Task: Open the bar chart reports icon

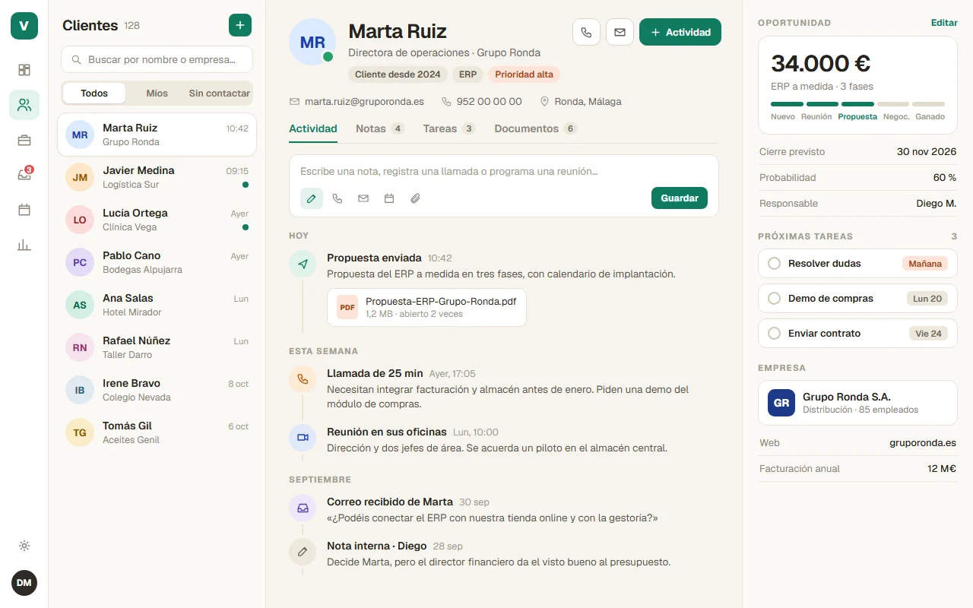Action: pos(24,245)
